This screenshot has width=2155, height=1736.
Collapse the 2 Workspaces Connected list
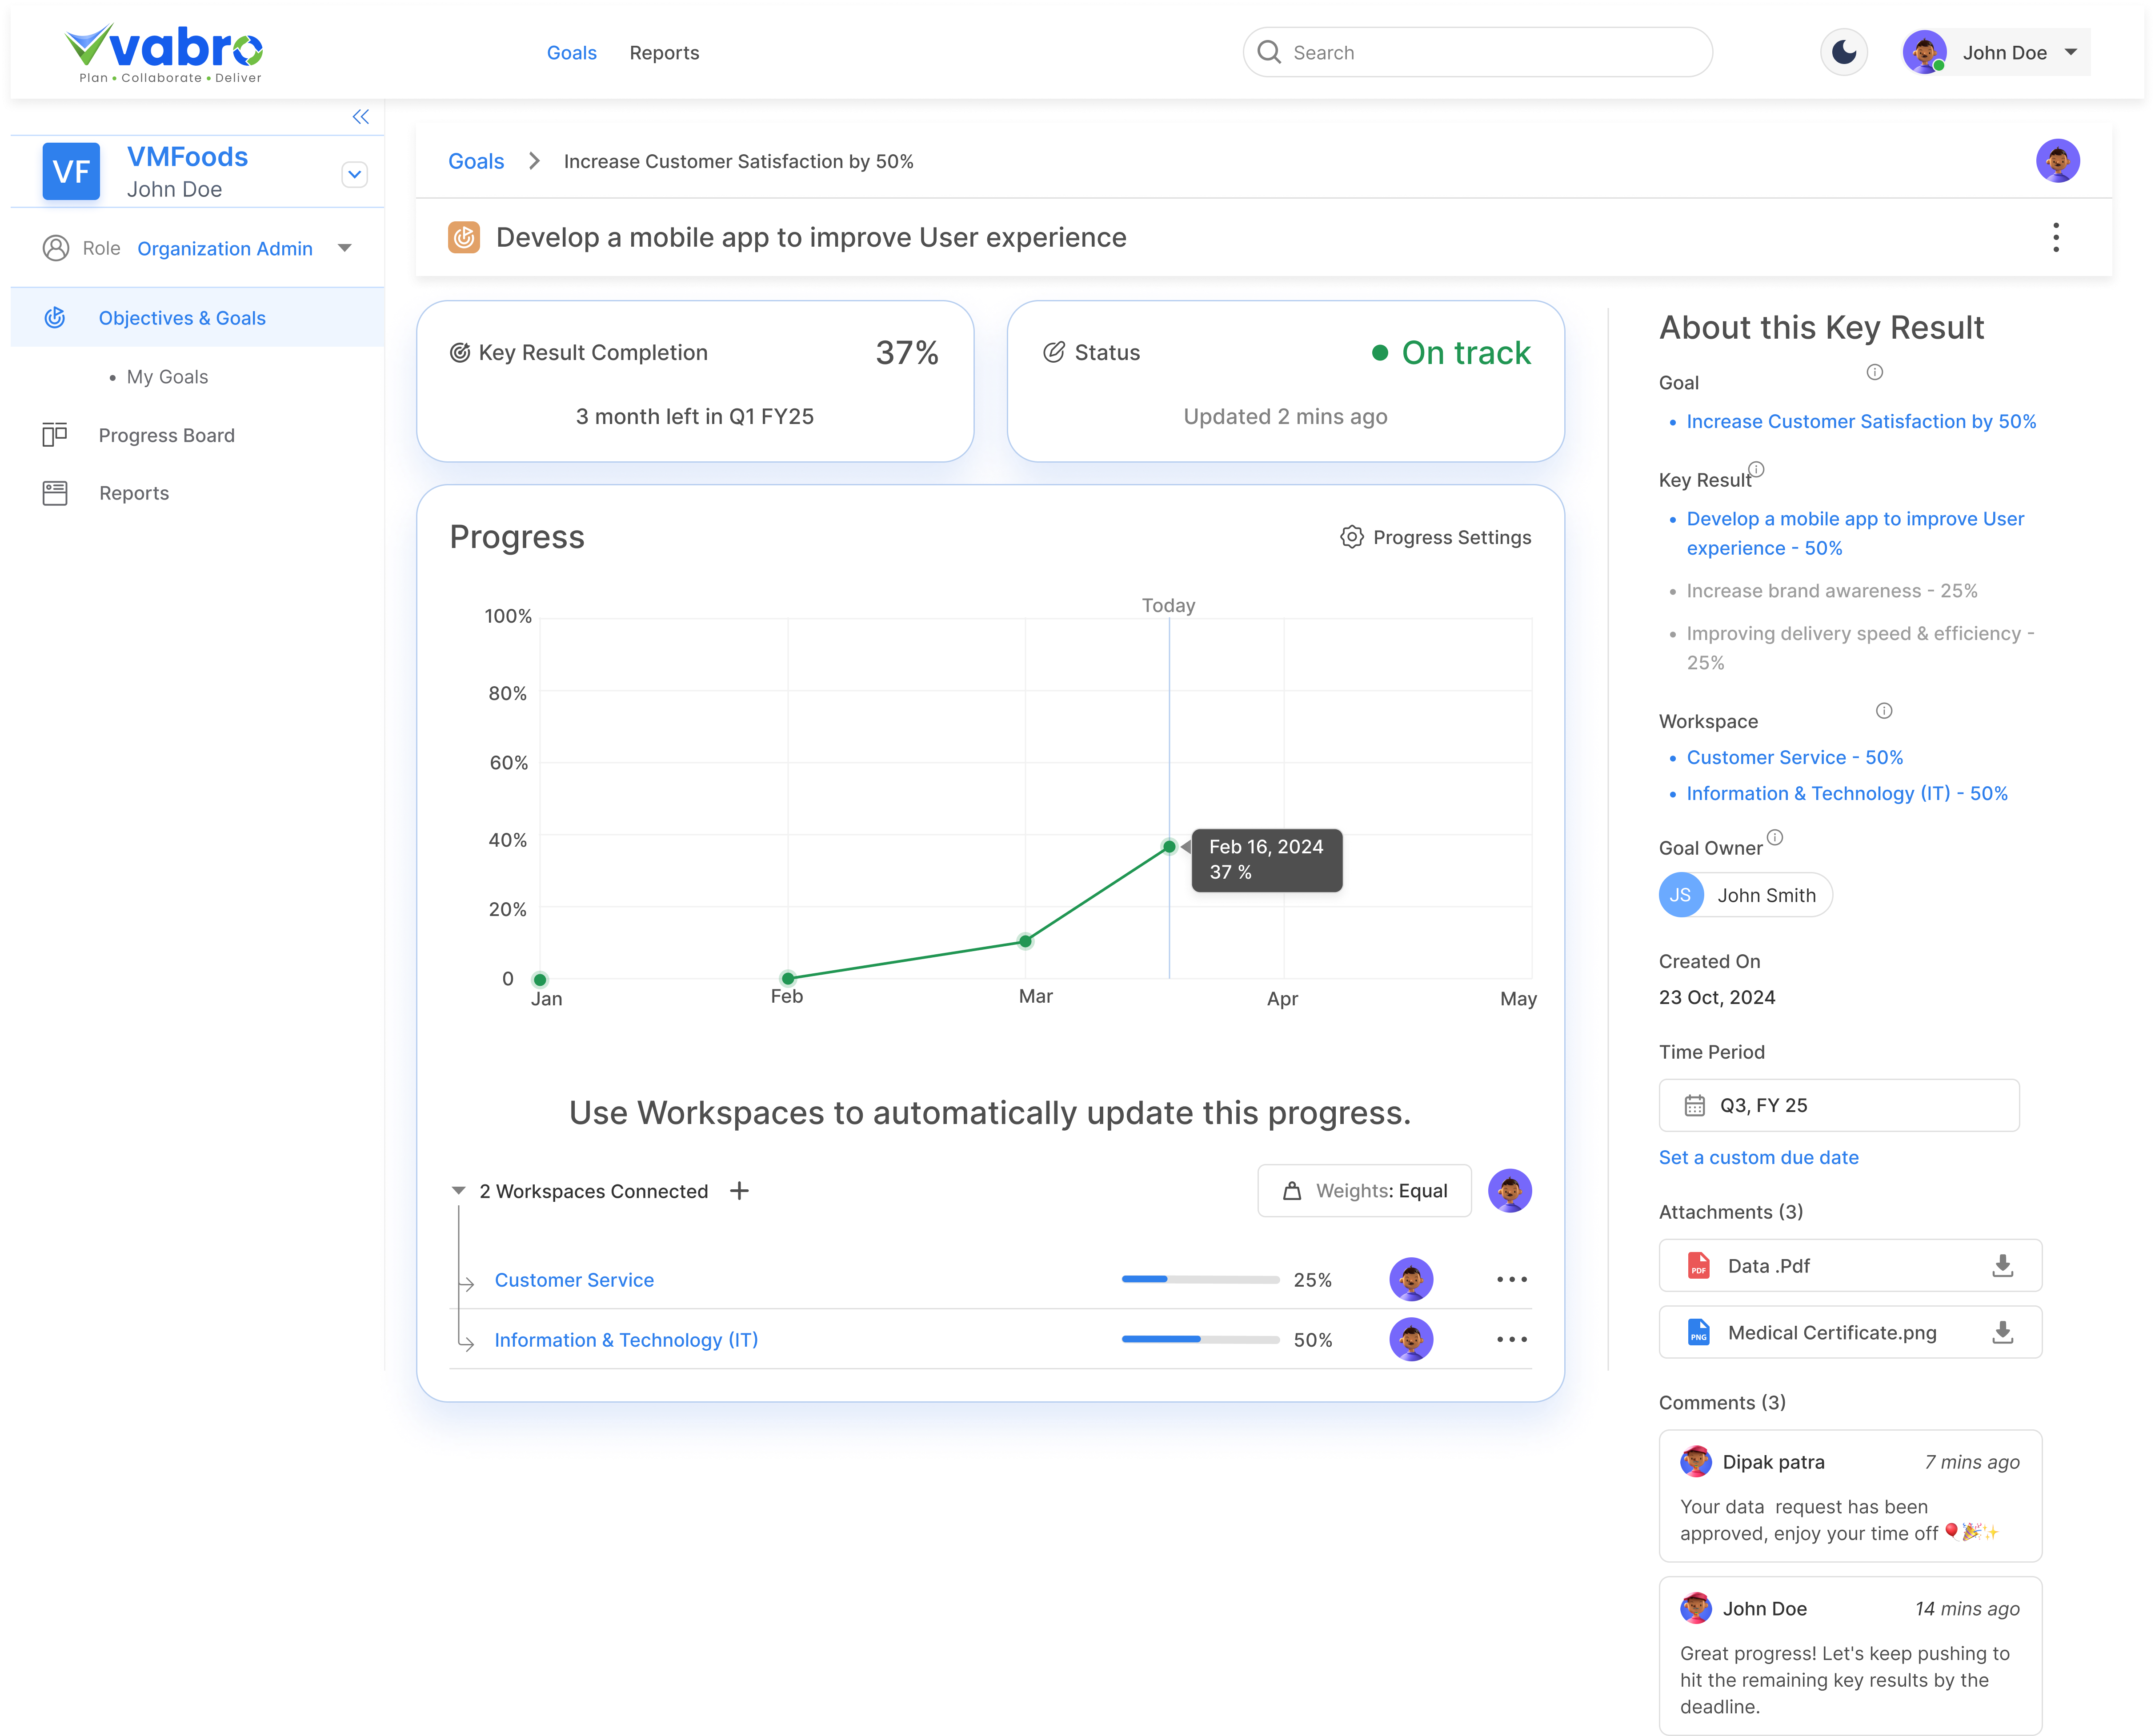coord(459,1191)
